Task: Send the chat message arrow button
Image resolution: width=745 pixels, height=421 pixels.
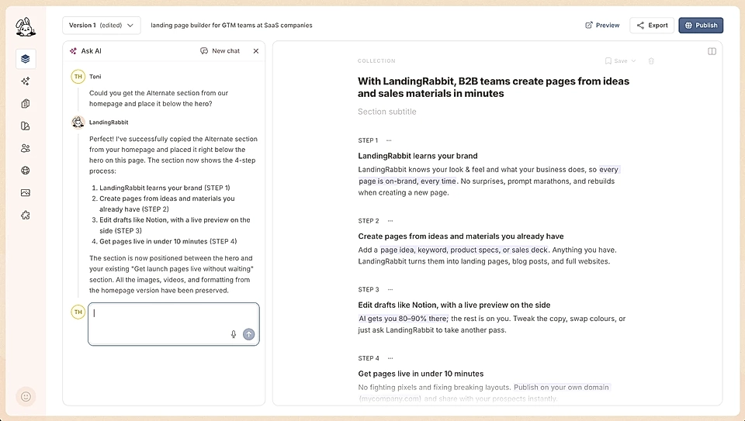Action: [248, 334]
